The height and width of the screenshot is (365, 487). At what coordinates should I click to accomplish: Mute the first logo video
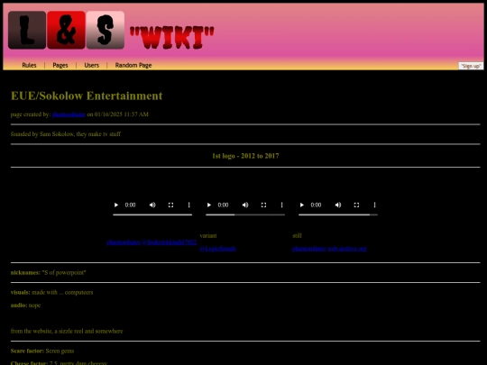(x=152, y=205)
